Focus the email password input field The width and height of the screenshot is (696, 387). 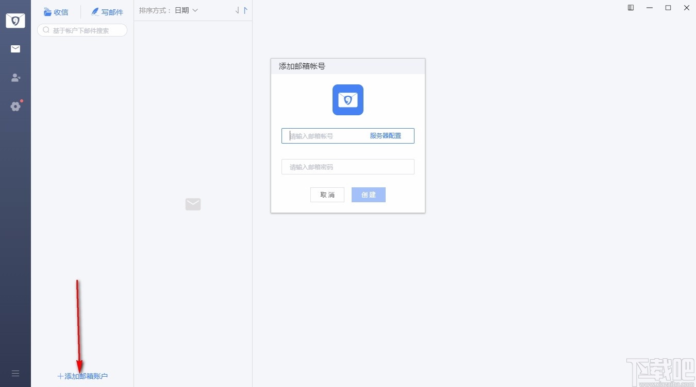348,167
